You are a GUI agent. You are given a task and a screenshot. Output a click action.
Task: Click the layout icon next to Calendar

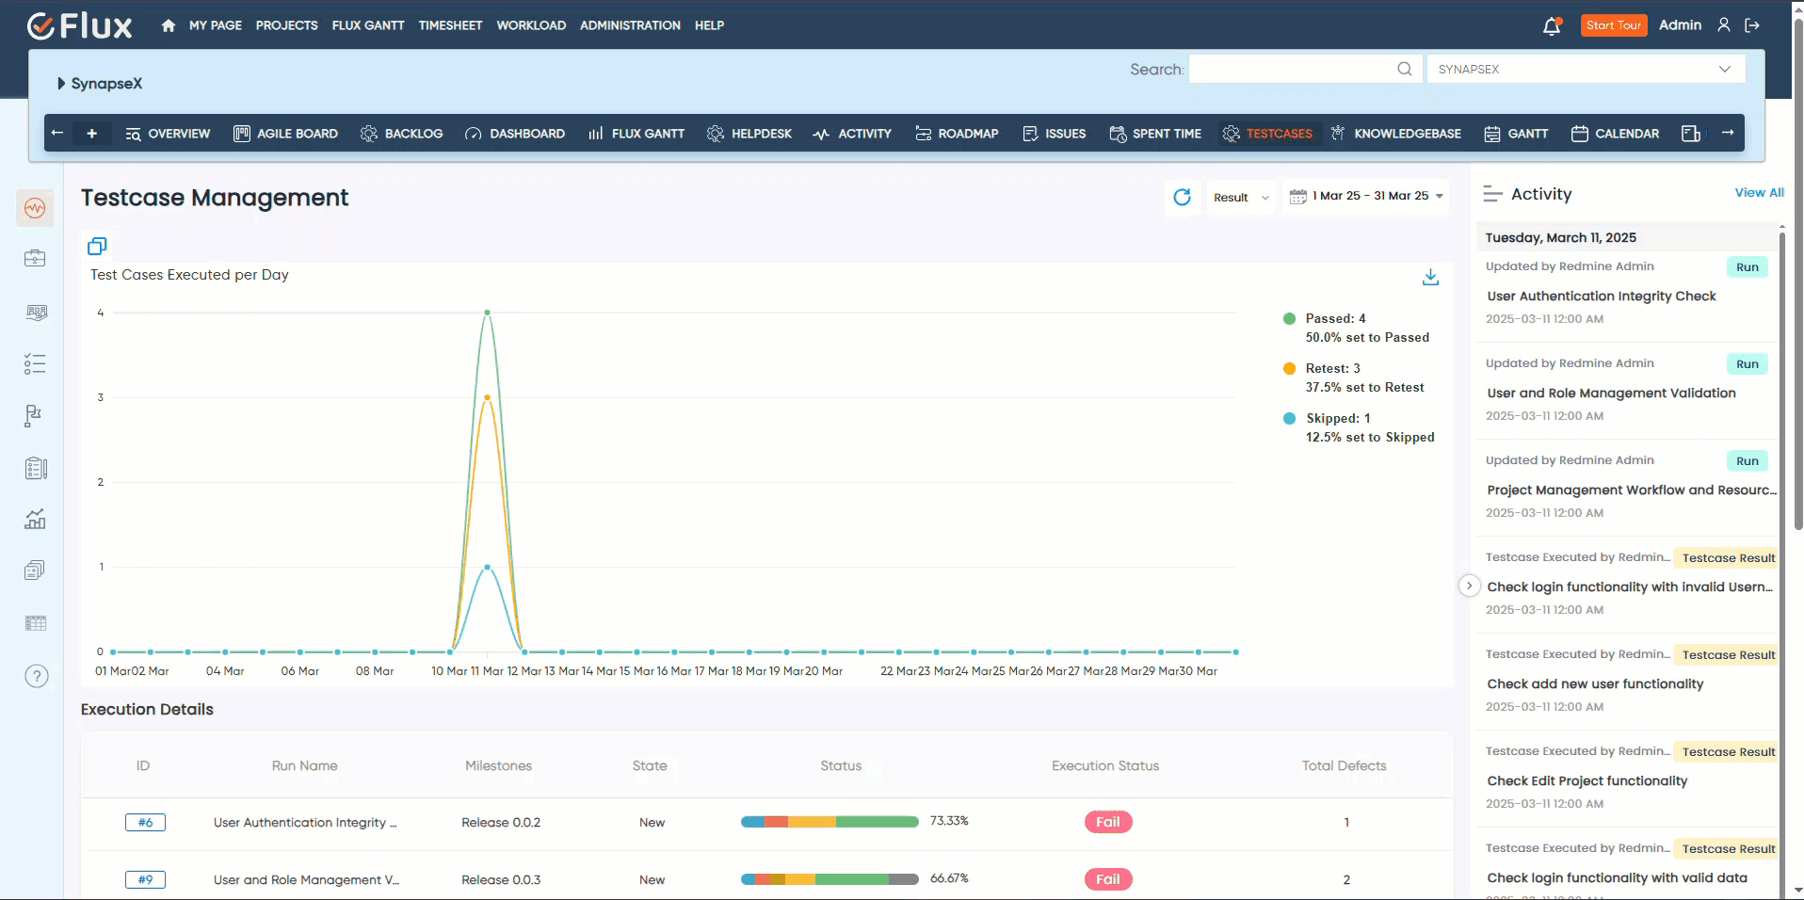pyautogui.click(x=1691, y=134)
